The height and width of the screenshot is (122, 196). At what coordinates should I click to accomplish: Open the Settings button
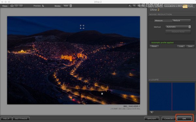click(x=21, y=118)
